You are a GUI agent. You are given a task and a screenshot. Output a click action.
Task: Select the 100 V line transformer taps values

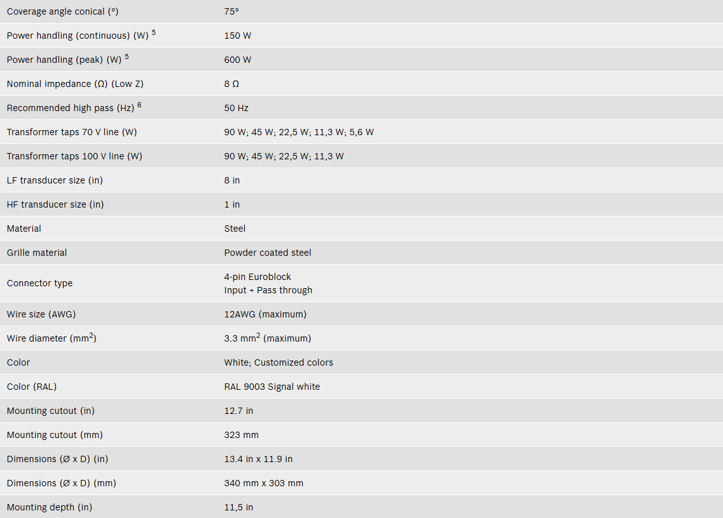tap(284, 157)
